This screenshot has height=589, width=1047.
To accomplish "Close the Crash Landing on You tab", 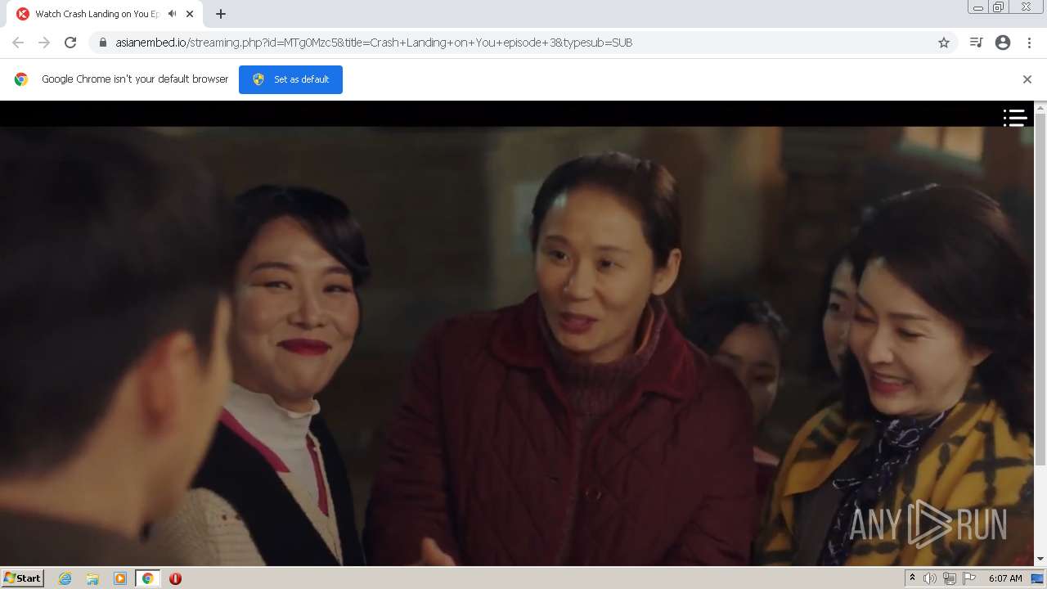I will [190, 14].
